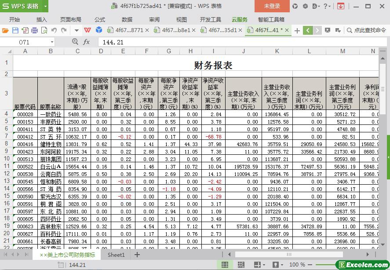Click the insert function fx icon
The width and height of the screenshot is (390, 270).
(87, 42)
